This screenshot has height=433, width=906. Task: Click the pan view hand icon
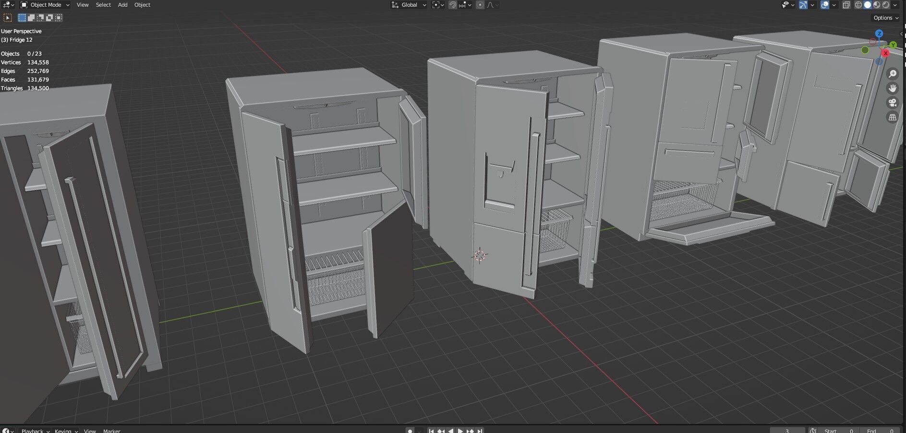pos(893,88)
